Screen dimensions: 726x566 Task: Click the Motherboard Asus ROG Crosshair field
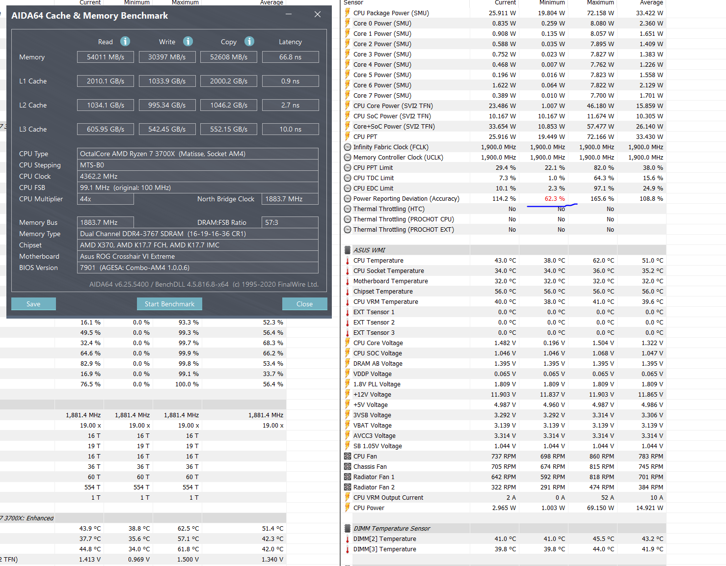(198, 256)
